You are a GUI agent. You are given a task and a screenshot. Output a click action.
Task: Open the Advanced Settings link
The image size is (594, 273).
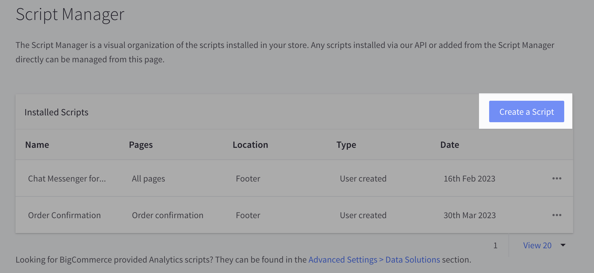[x=342, y=260]
